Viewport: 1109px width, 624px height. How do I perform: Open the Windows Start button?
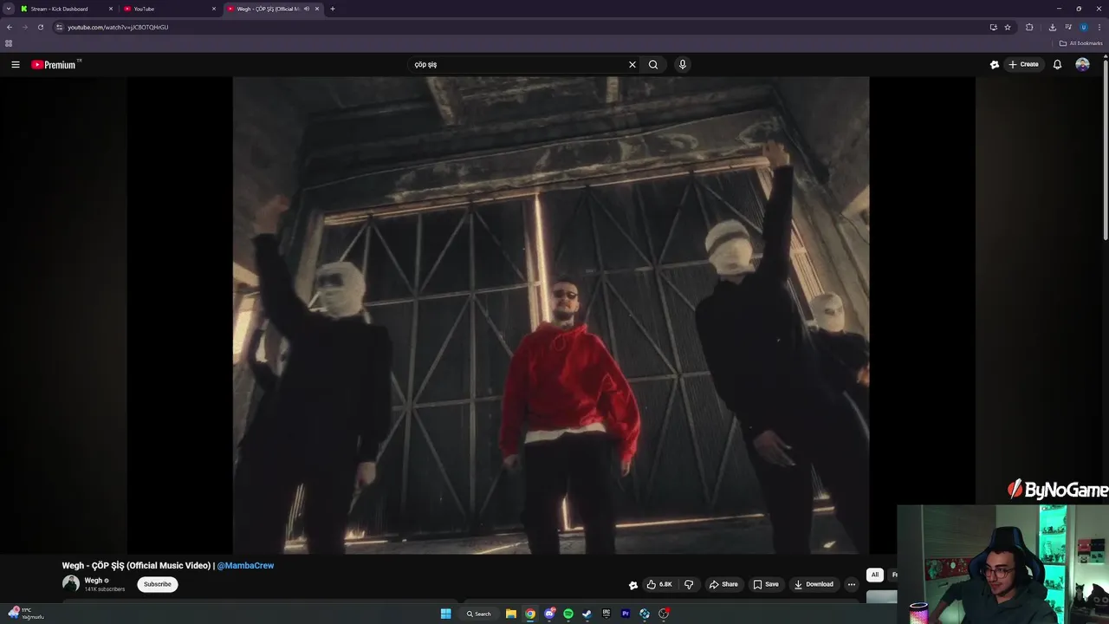pyautogui.click(x=445, y=614)
